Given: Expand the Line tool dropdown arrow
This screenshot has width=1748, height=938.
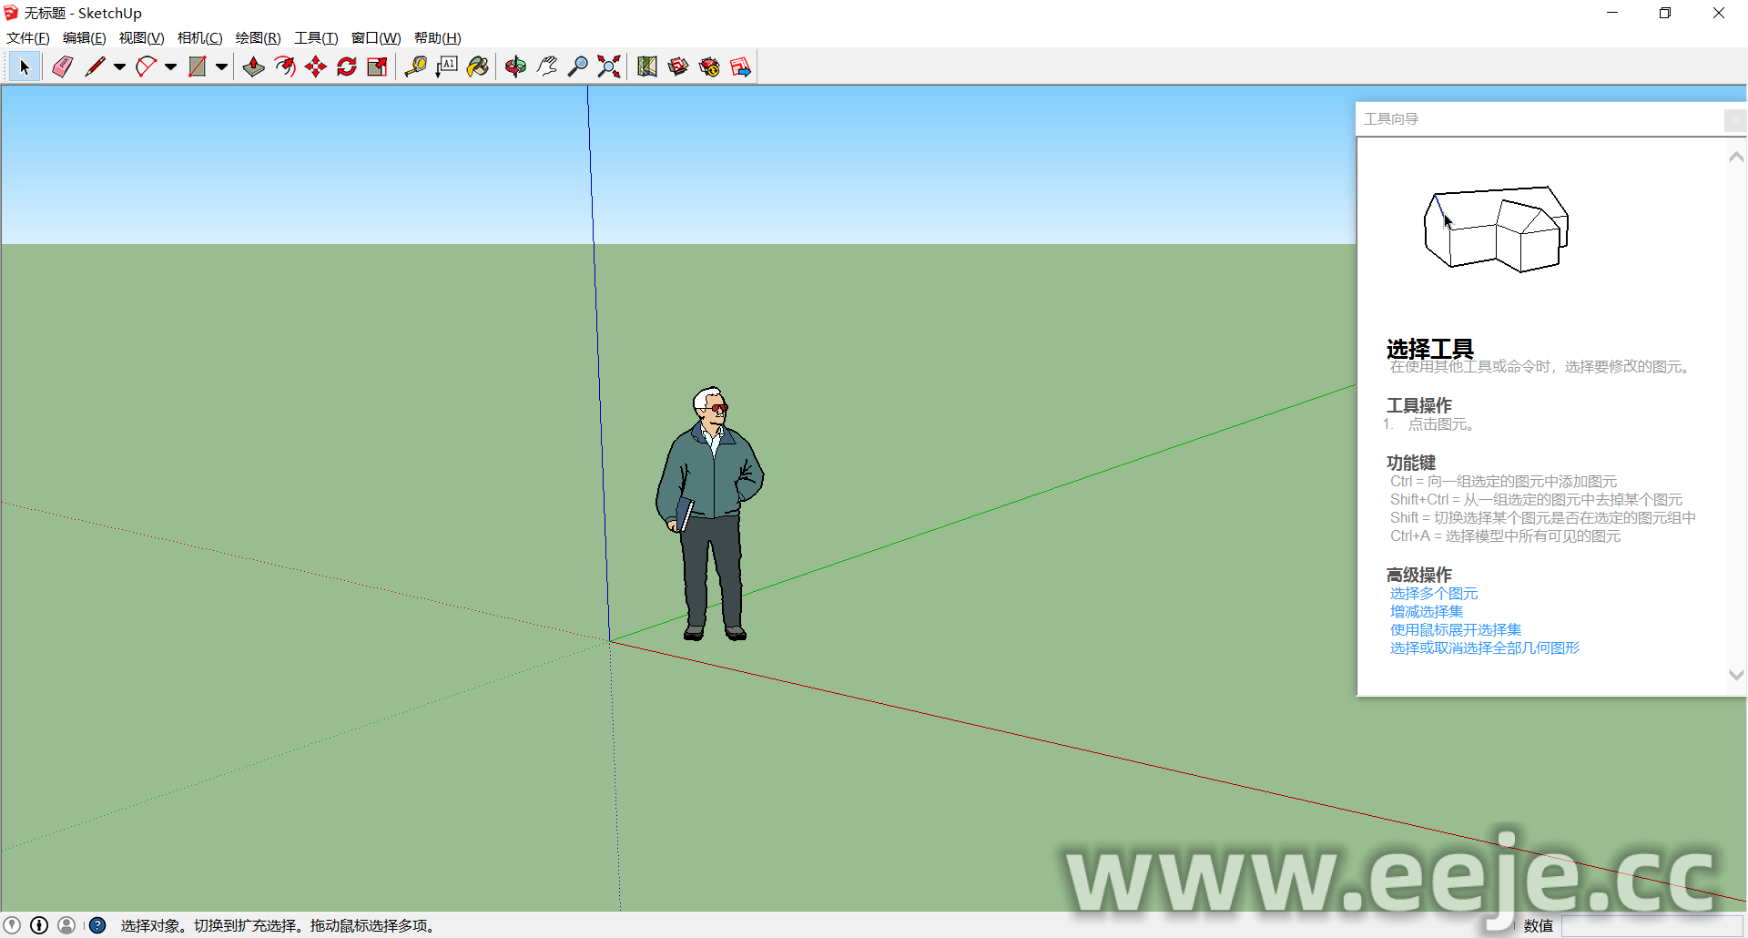Looking at the screenshot, I should (x=119, y=66).
